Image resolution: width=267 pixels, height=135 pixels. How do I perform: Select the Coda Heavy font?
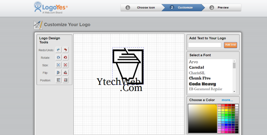pos(202,84)
